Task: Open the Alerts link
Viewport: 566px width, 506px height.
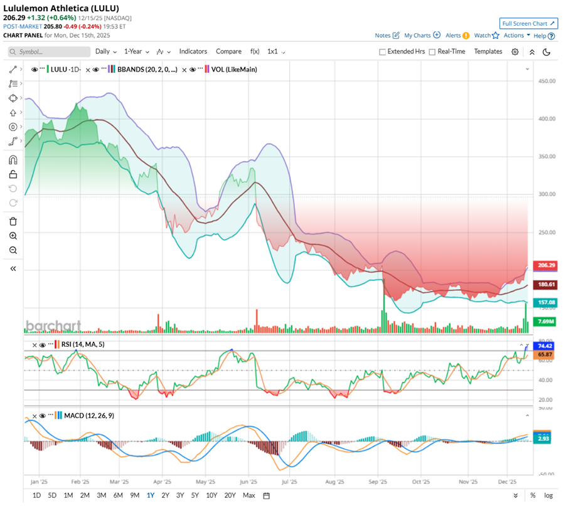Action: click(x=457, y=35)
